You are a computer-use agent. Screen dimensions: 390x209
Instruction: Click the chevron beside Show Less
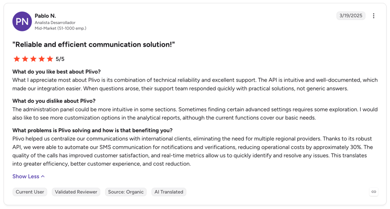tap(43, 176)
